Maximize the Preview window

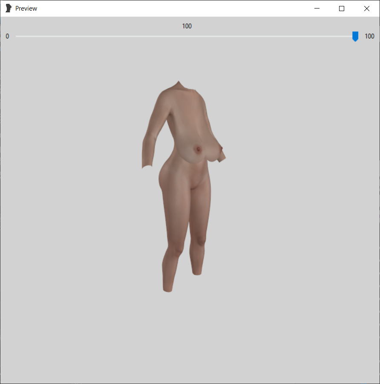(341, 8)
